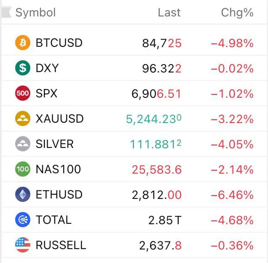Click the SILVER change value −4.05%

tap(232, 144)
